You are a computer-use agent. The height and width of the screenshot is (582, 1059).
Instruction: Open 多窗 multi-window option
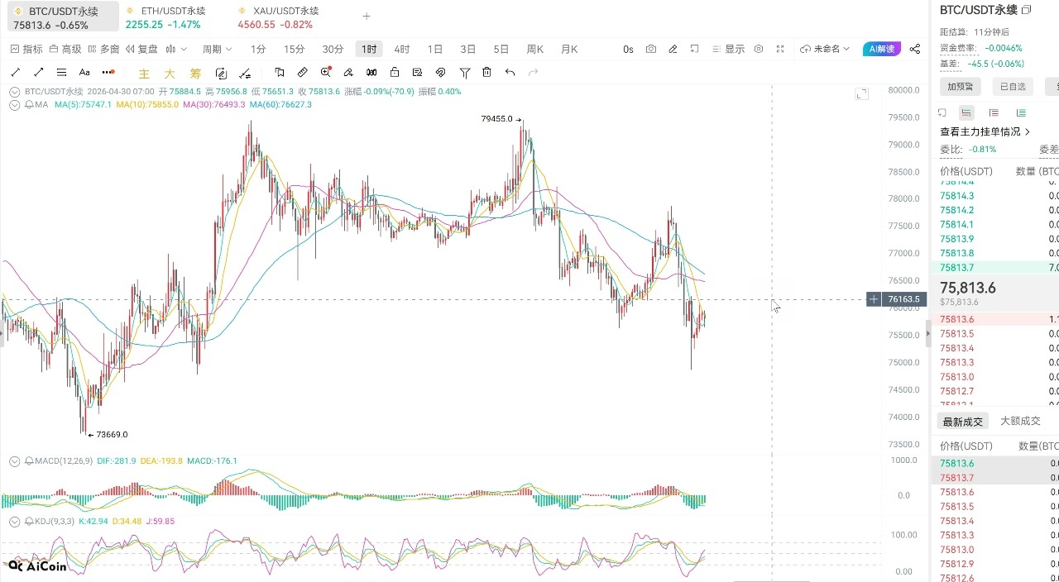pos(103,49)
